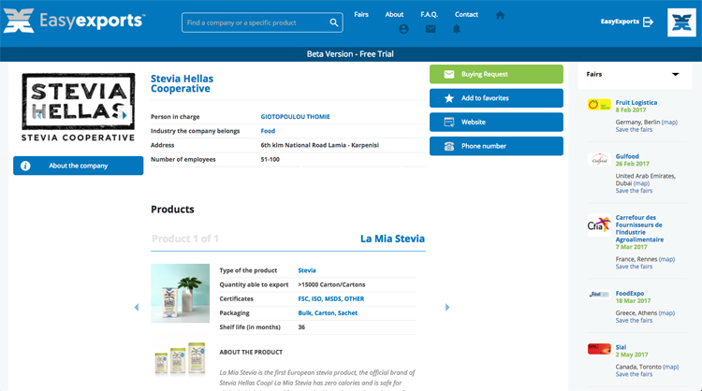Open map for France, Rennes
Viewport: 702px width, 391px height.
666,259
